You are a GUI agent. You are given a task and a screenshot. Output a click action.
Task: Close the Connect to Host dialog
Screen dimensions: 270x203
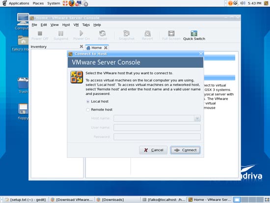pos(201,54)
